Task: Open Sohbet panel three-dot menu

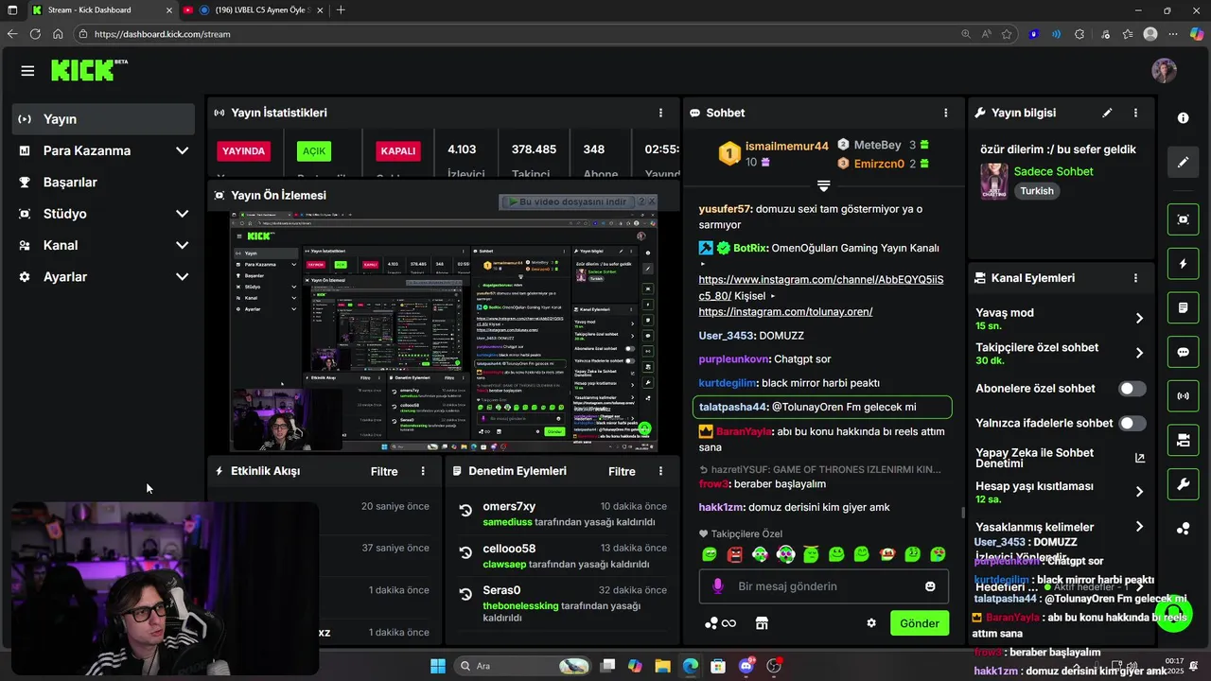Action: click(x=945, y=113)
